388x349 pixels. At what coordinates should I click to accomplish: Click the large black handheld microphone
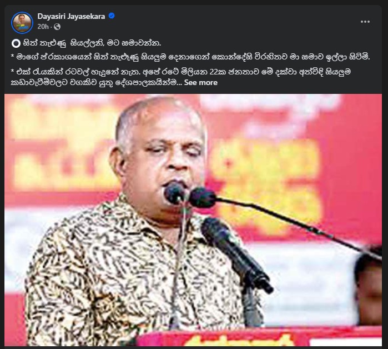pos(236,254)
